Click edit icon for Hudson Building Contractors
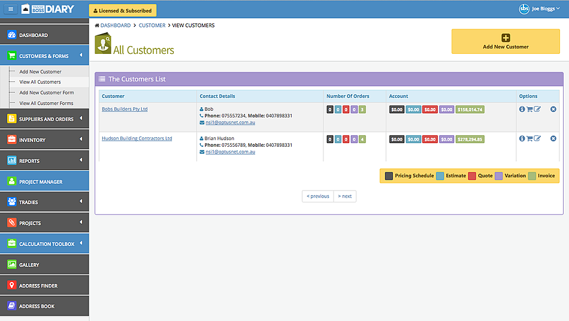Viewport: 569px width, 321px height. [537, 138]
